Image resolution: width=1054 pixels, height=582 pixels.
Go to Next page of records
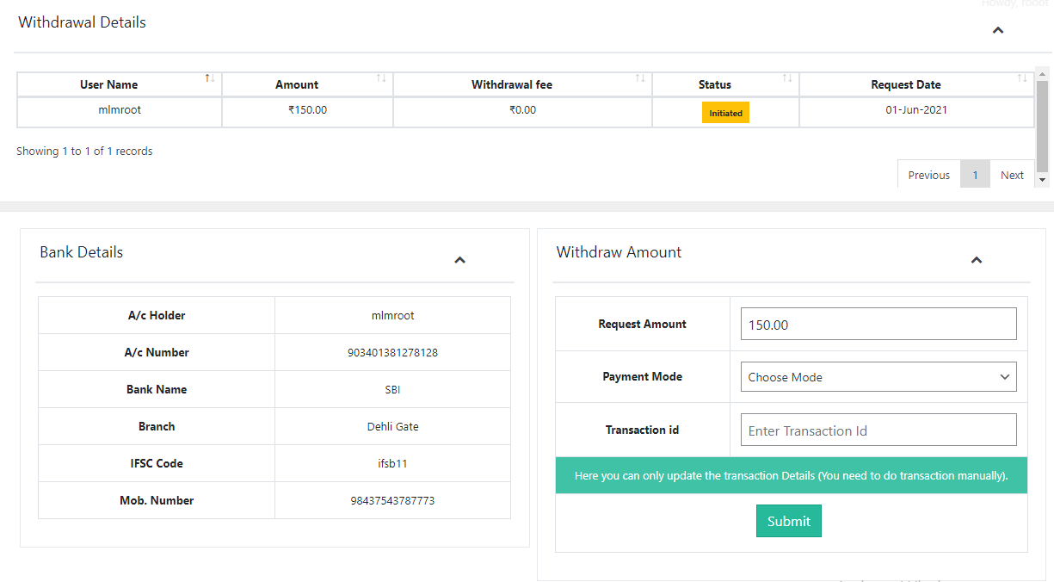[1012, 175]
